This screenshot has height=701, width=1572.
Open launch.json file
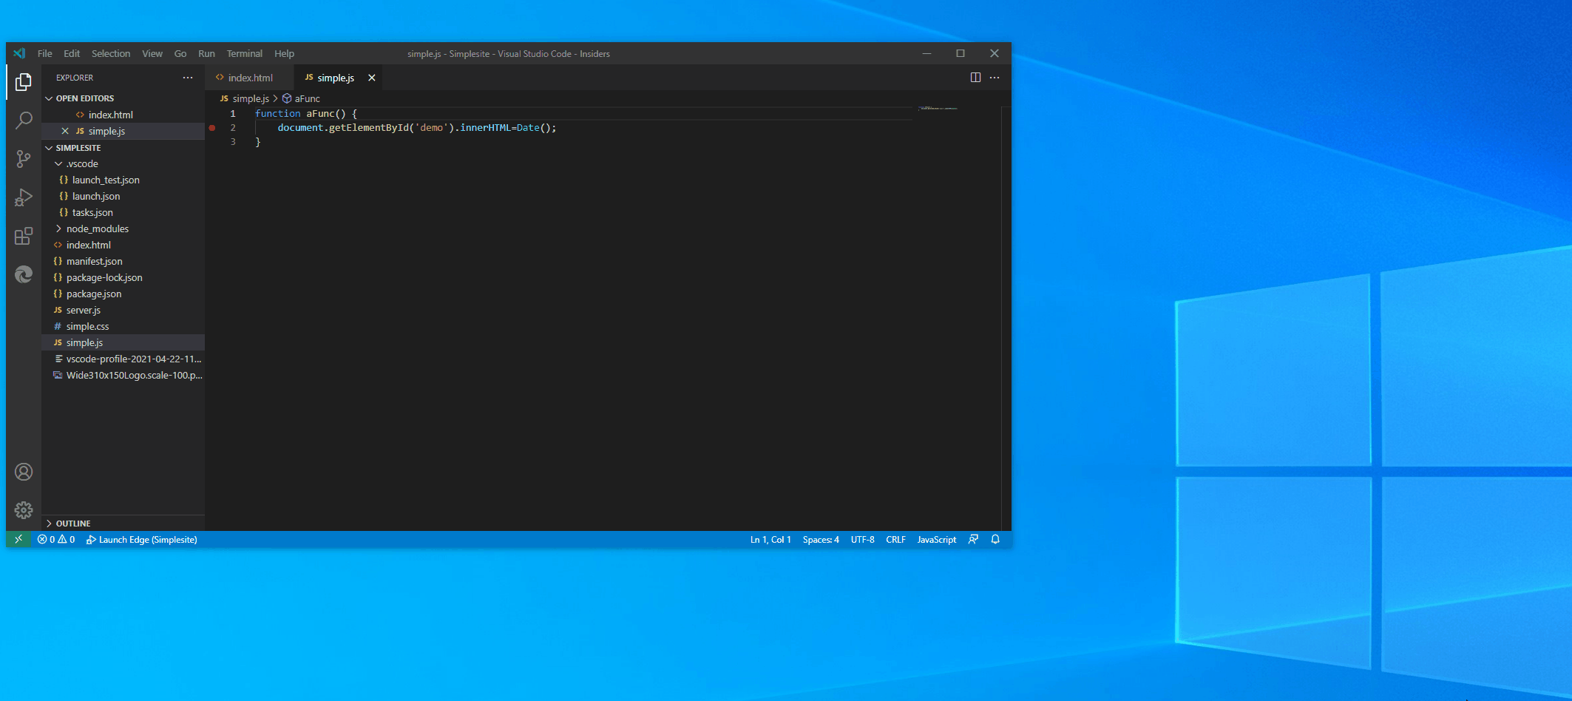123,196
